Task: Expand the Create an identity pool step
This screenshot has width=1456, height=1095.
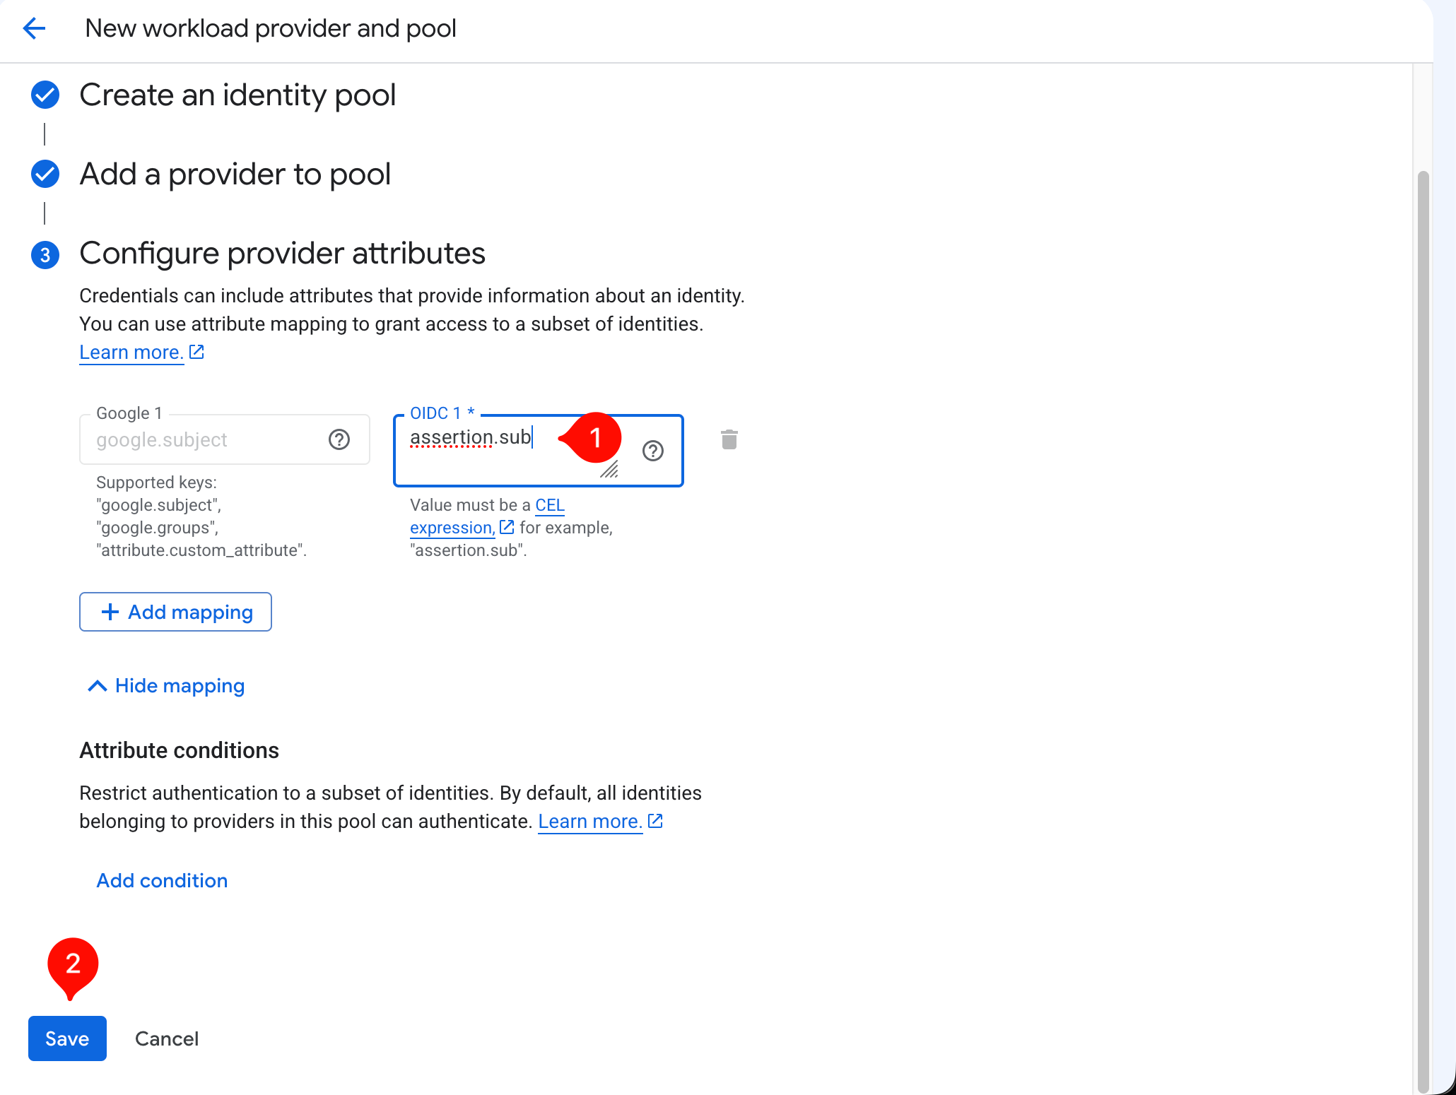Action: [237, 95]
